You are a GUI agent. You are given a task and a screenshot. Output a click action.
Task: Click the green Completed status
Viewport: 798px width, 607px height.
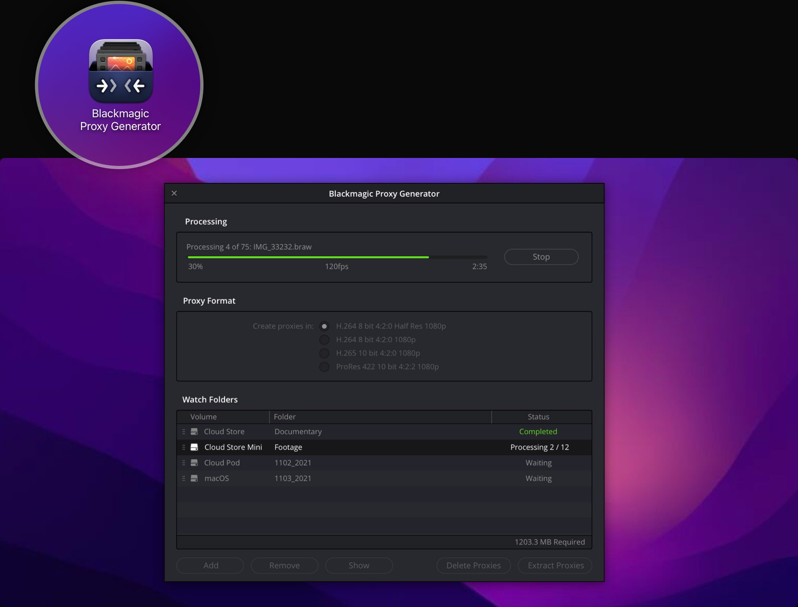pos(538,432)
